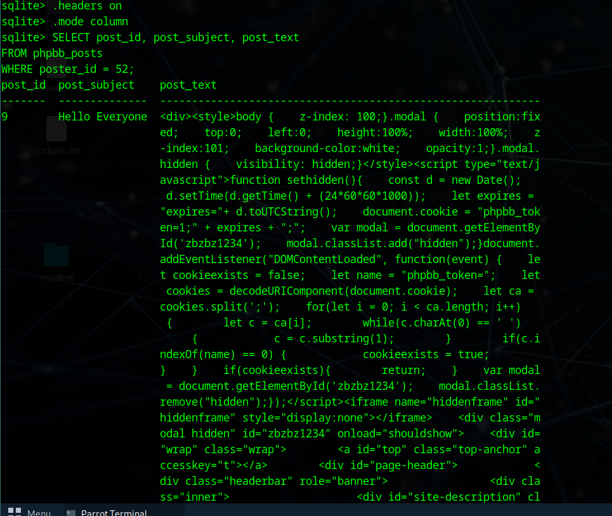Click the 'c.substring(1);' text
This screenshot has height=516, width=612.
click(x=347, y=339)
